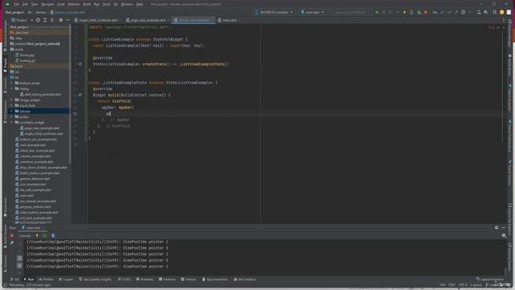Image resolution: width=515 pixels, height=290 pixels.
Task: Open the Edit menu
Action: tap(25, 4)
